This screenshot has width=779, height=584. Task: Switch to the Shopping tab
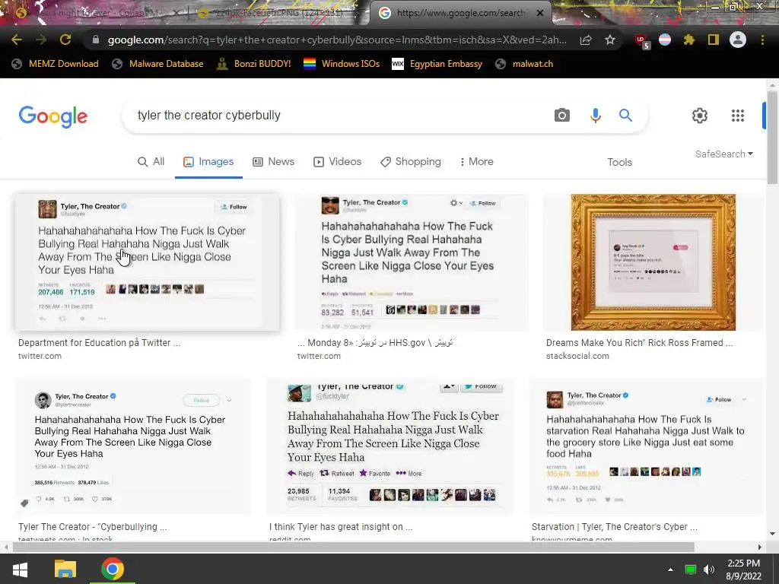click(x=410, y=161)
